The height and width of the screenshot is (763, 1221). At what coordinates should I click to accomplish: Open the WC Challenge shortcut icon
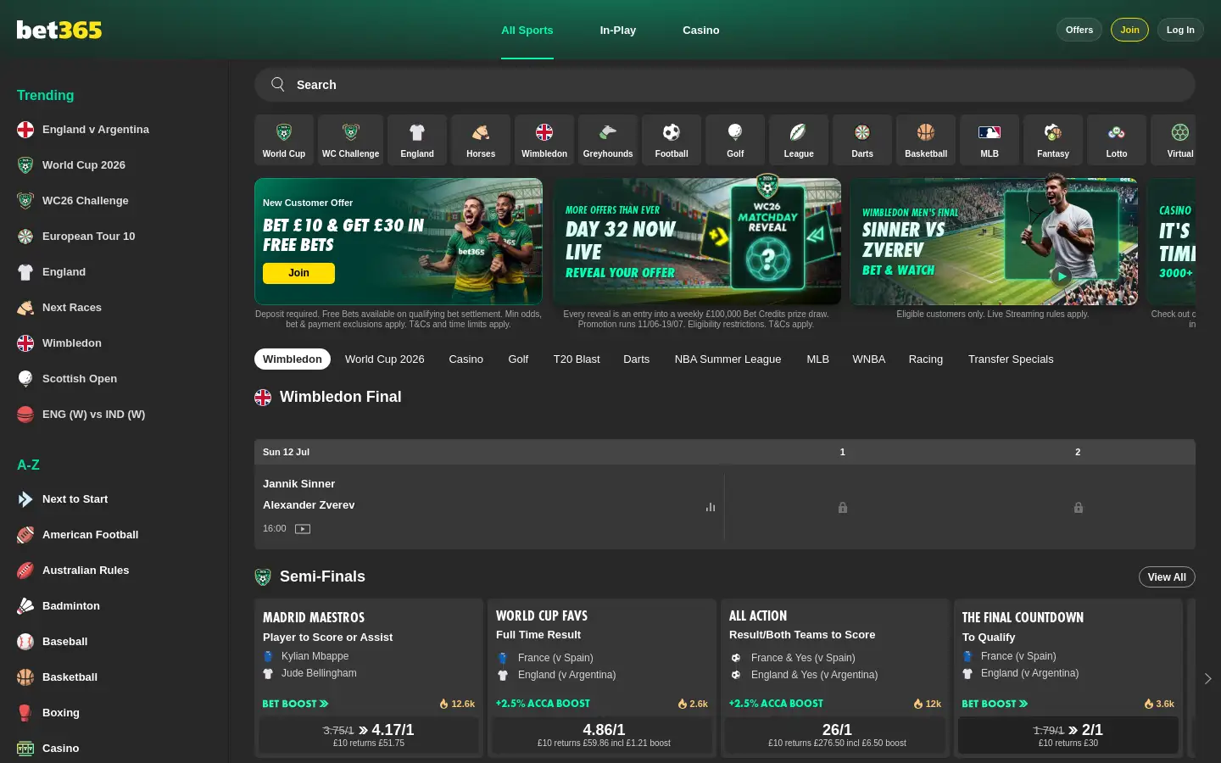350,140
